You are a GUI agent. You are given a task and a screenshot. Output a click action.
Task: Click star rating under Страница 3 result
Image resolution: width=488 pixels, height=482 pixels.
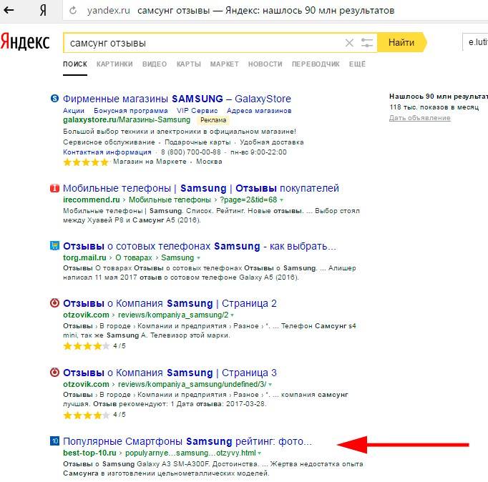(86, 415)
